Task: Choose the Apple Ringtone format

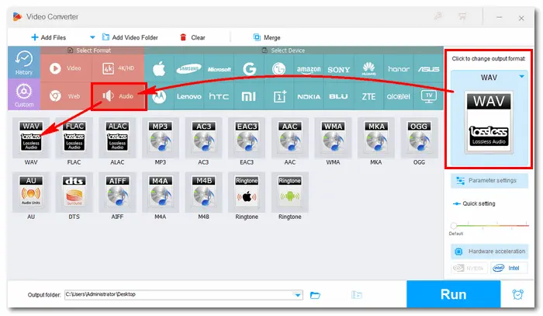Action: (247, 192)
